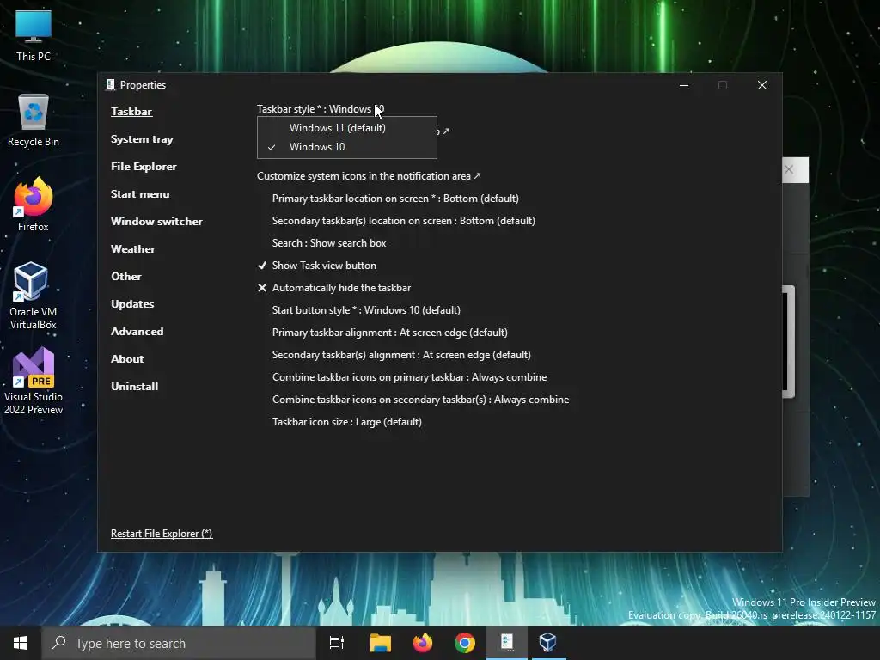Click the magnifier icon in the search box
880x660 pixels.
58,643
